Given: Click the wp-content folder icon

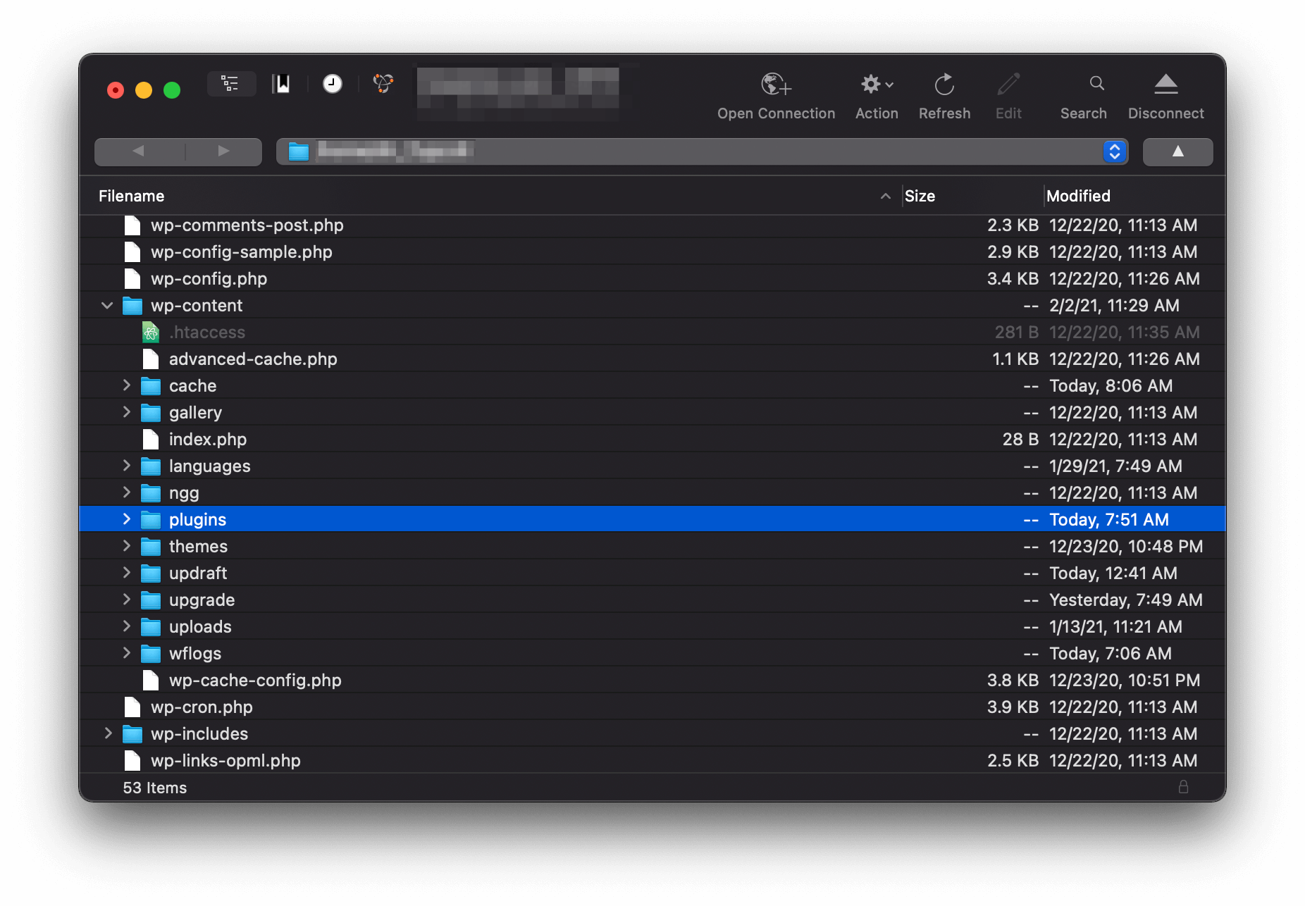Looking at the screenshot, I should pyautogui.click(x=132, y=305).
